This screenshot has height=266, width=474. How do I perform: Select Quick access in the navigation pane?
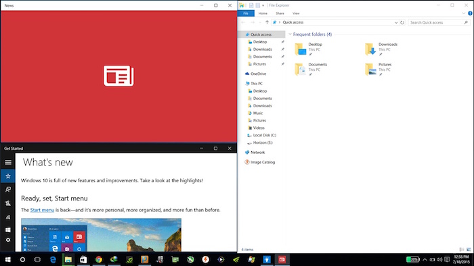pyautogui.click(x=261, y=34)
